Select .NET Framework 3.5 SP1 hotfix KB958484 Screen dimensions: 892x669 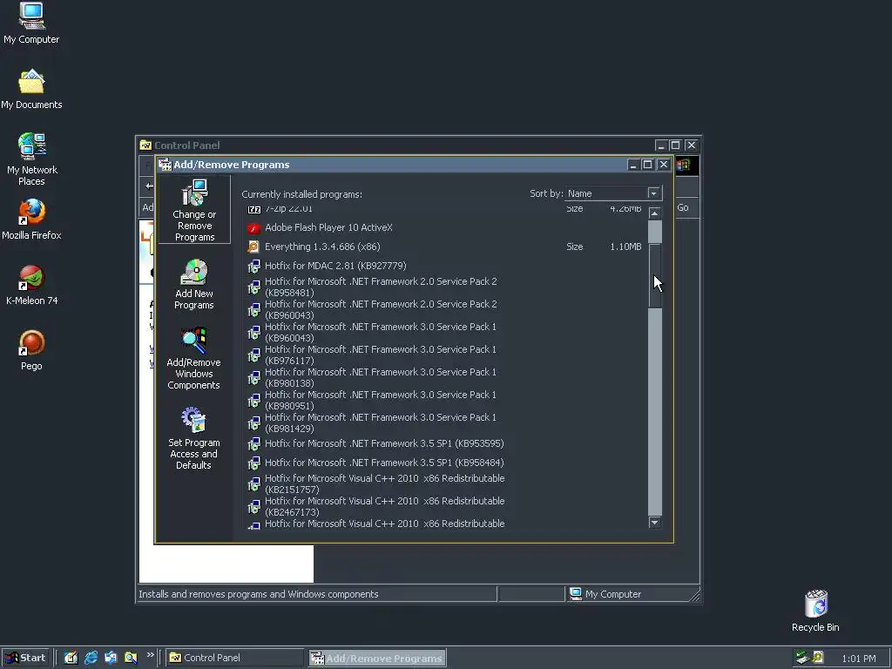(x=384, y=463)
